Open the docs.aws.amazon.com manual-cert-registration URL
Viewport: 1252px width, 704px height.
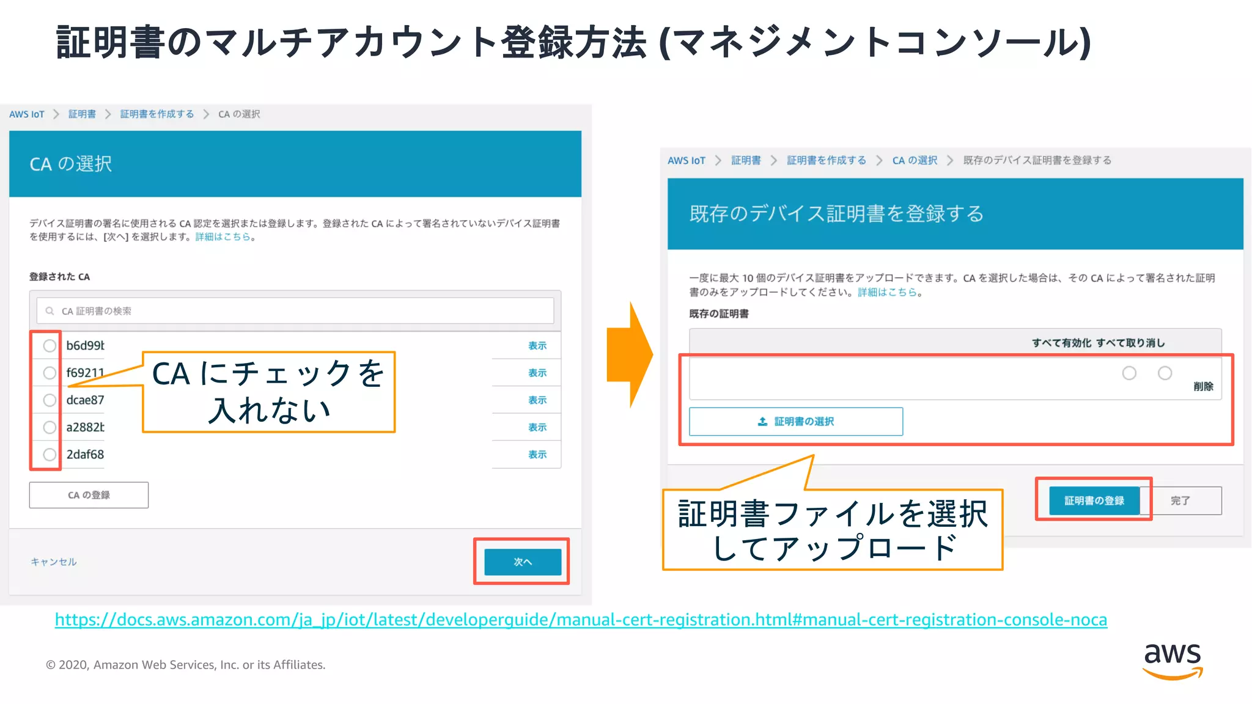pos(581,620)
